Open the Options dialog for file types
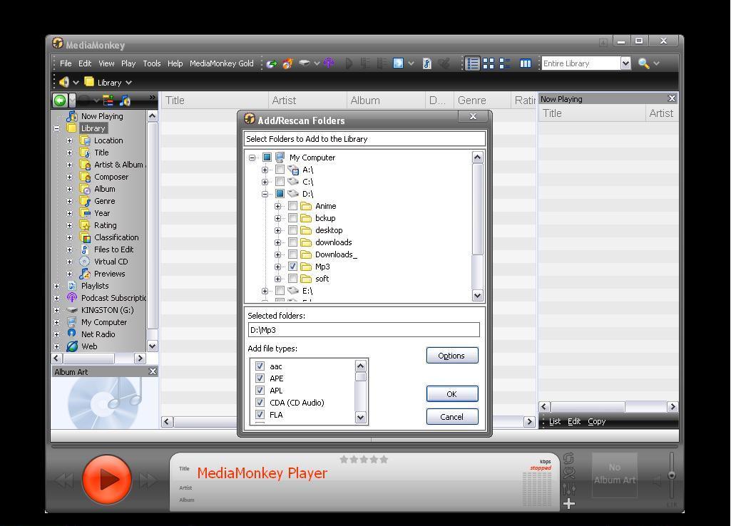 451,355
